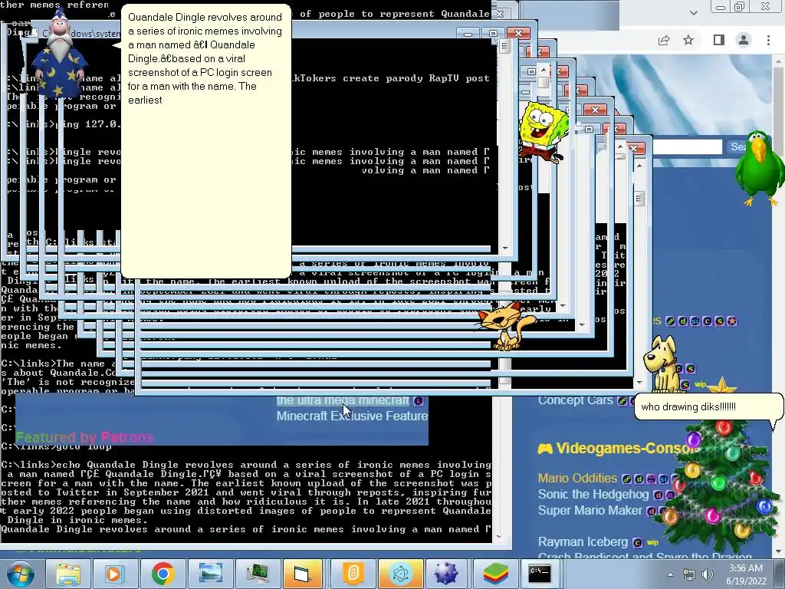Expand Chrome's tab search chevron
The image size is (785, 589).
coord(693,12)
